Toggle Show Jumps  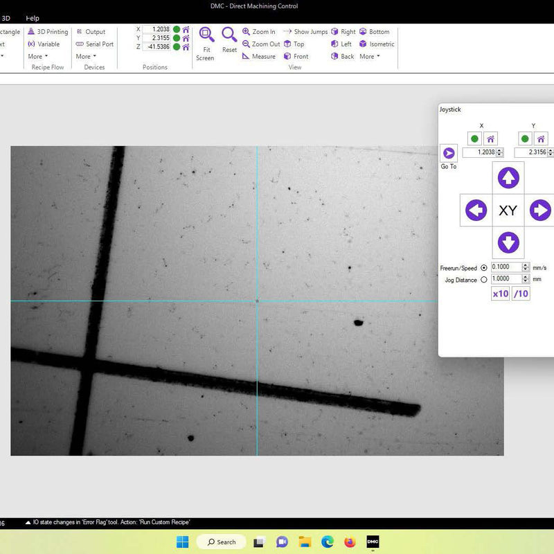[x=305, y=31]
